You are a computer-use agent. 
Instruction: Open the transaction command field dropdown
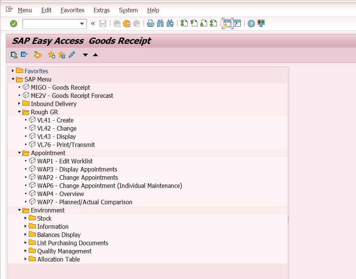click(82, 24)
